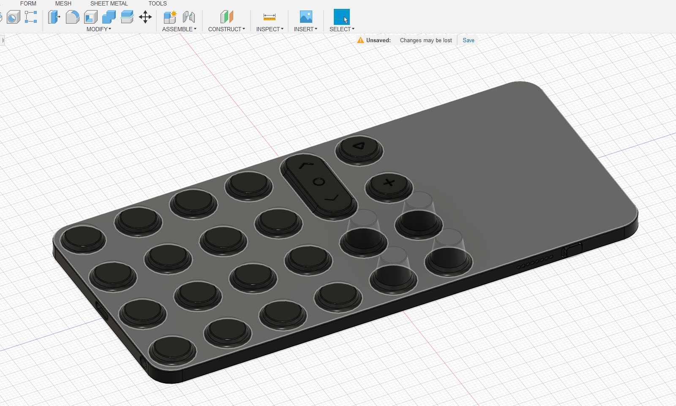Switch to the MESH tab
Image resolution: width=676 pixels, height=406 pixels.
[63, 3]
